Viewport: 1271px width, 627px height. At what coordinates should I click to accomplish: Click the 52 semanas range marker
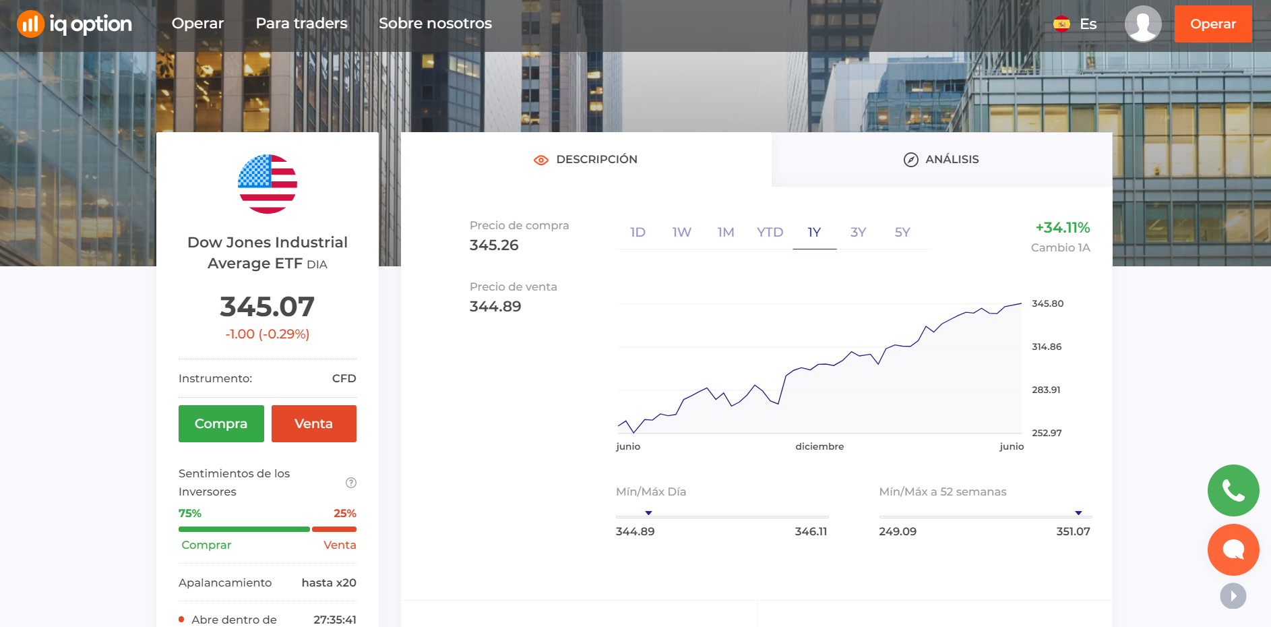point(1078,513)
